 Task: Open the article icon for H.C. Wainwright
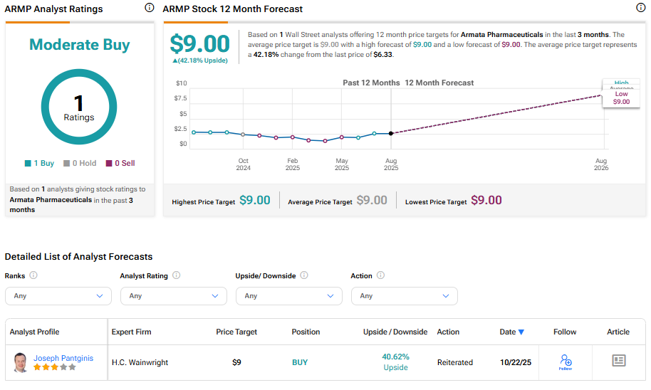(618, 361)
